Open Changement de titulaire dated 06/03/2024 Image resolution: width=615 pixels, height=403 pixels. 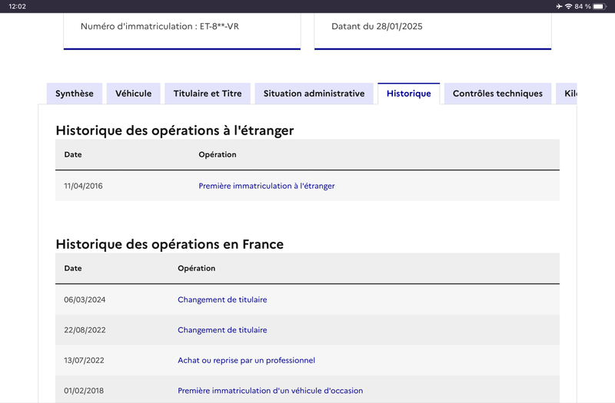click(222, 299)
